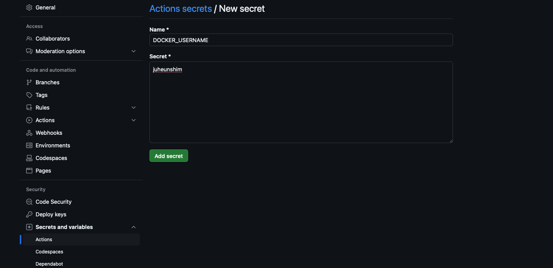The width and height of the screenshot is (553, 268).
Task: Open Collaborators via its people icon
Action: [x=29, y=39]
